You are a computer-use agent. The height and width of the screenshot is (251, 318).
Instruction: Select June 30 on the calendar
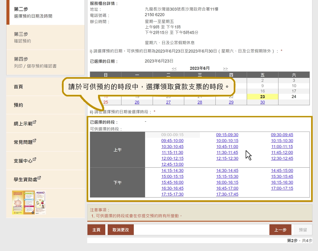click(262, 102)
